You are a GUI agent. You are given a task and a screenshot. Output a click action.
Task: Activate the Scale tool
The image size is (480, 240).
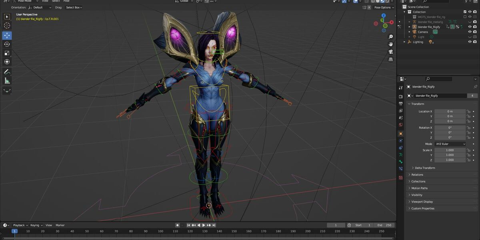(x=7, y=53)
